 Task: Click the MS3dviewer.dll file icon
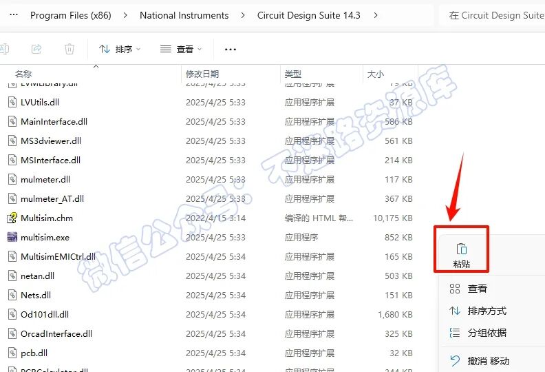12,141
